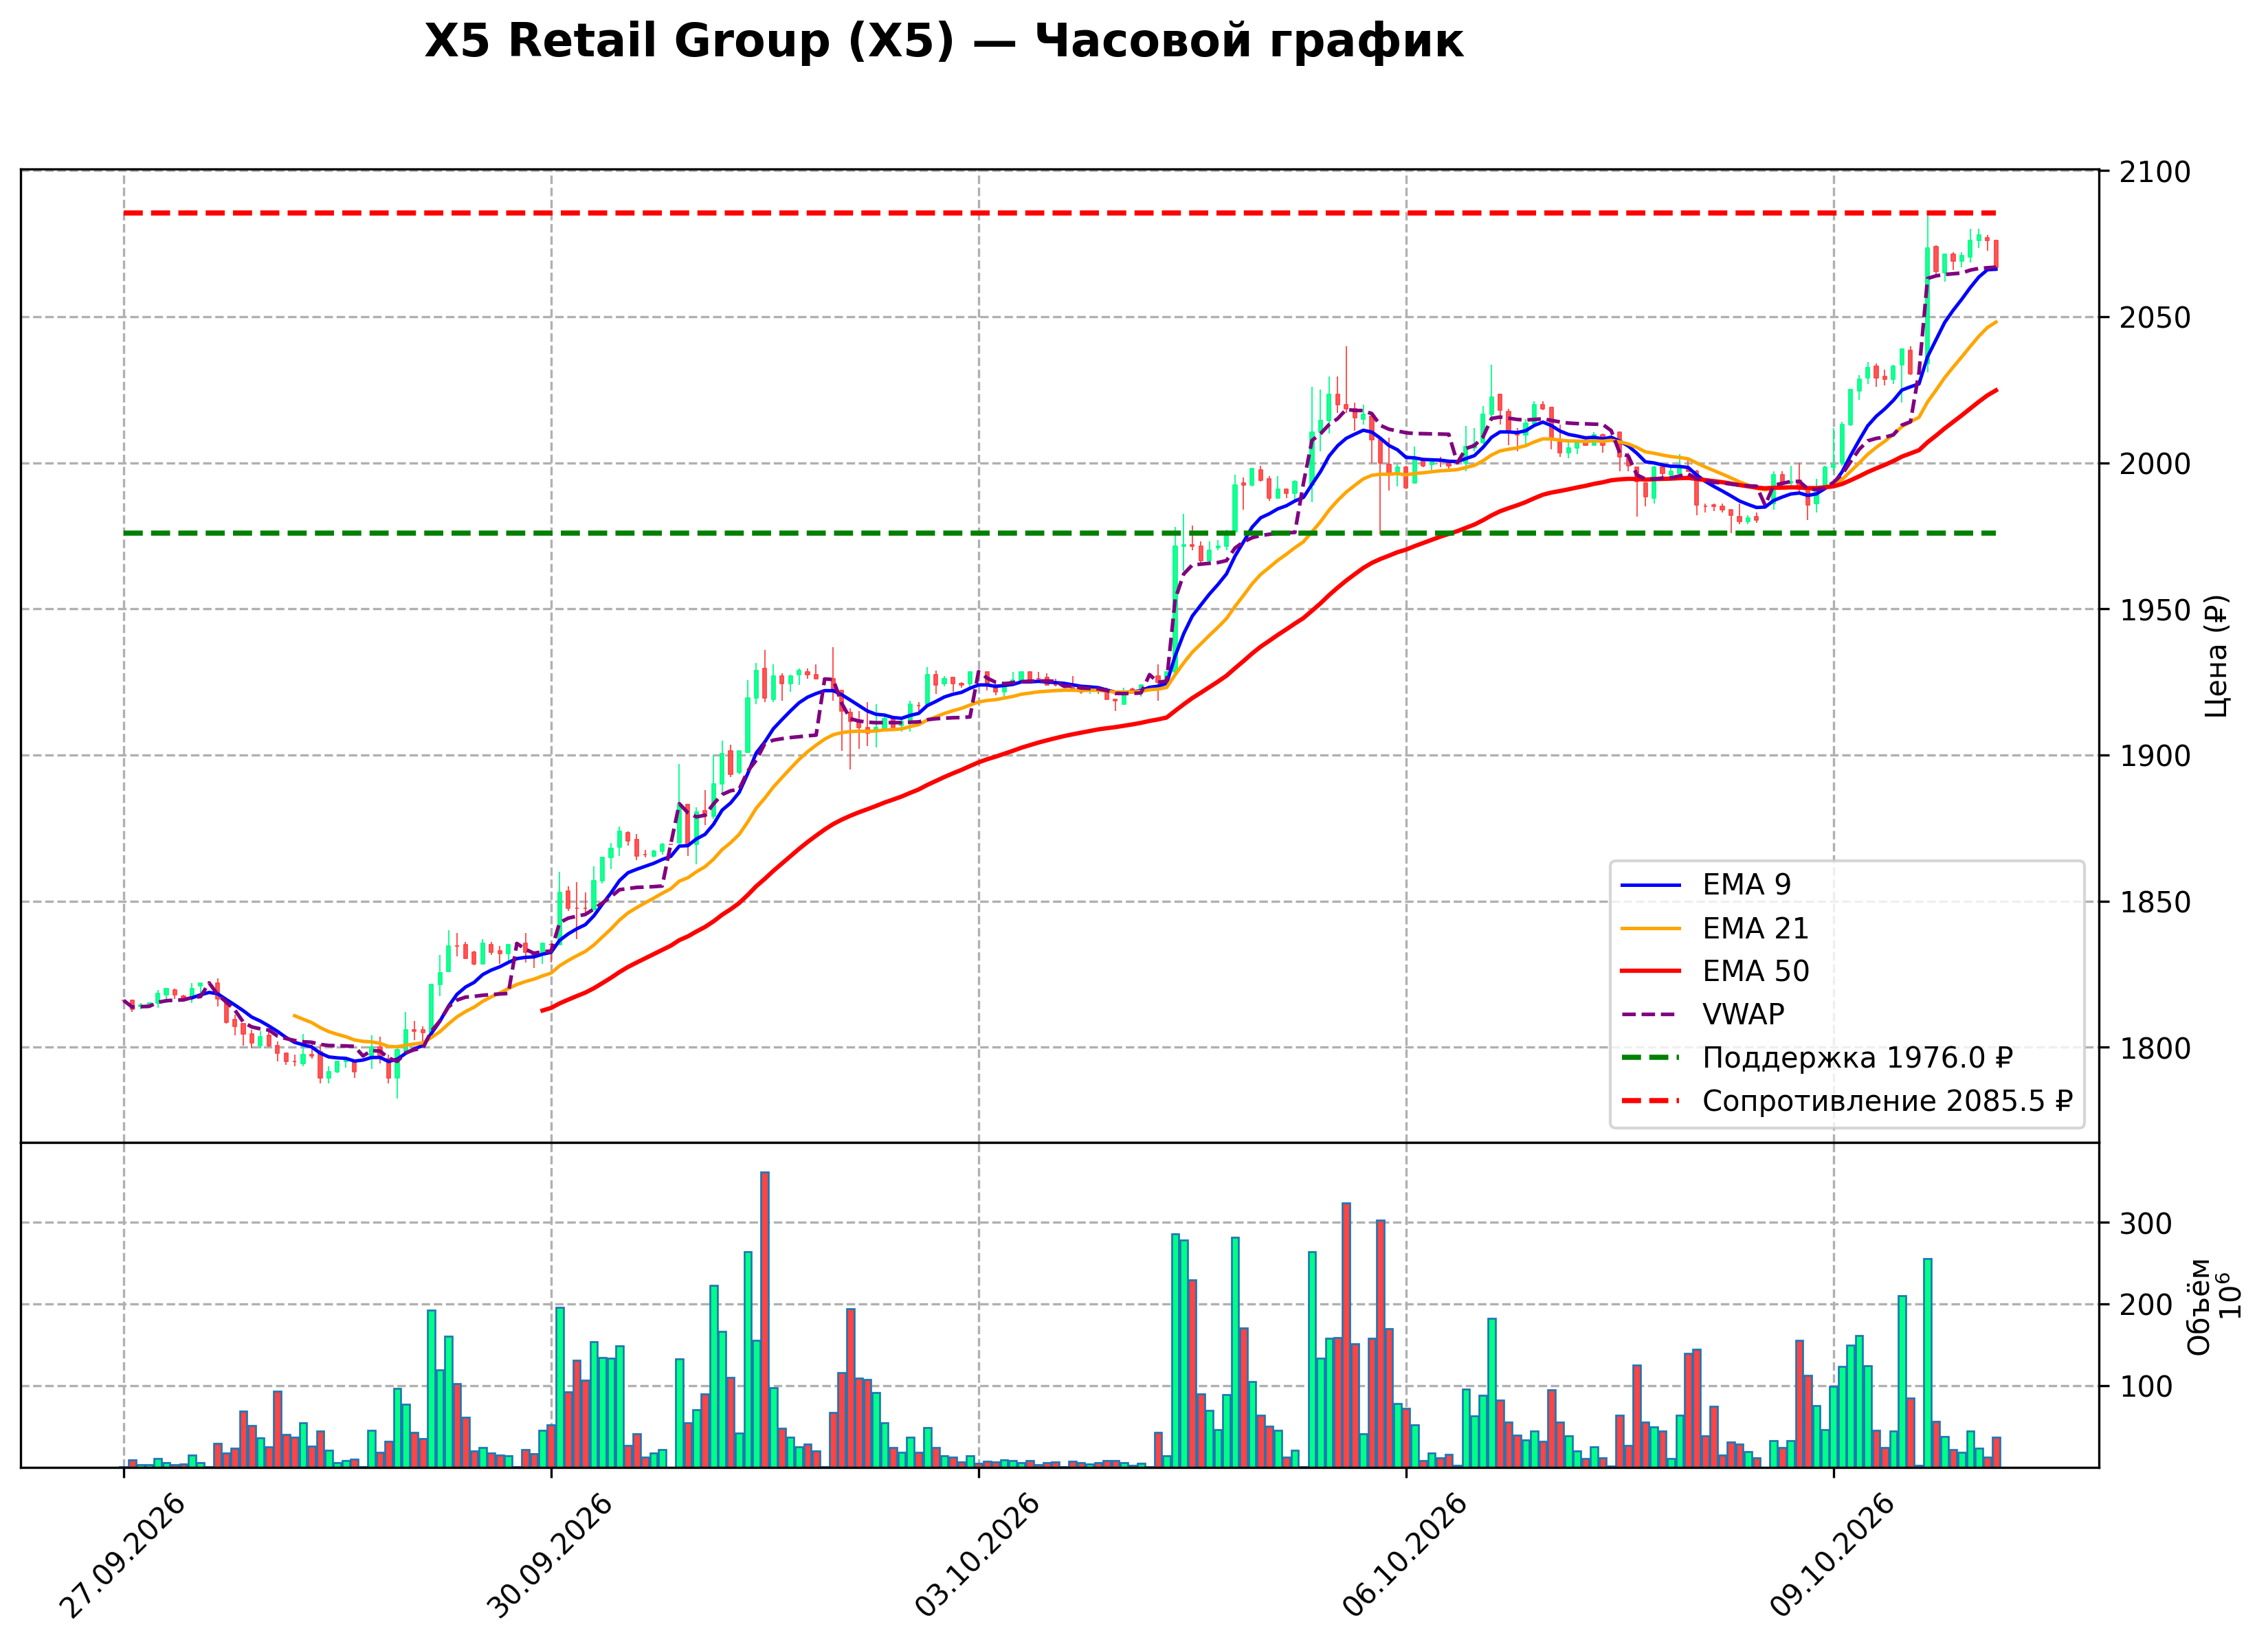Viewport: 2268px width, 1644px height.
Task: Click the 1800 price axis label
Action: 2156,1048
